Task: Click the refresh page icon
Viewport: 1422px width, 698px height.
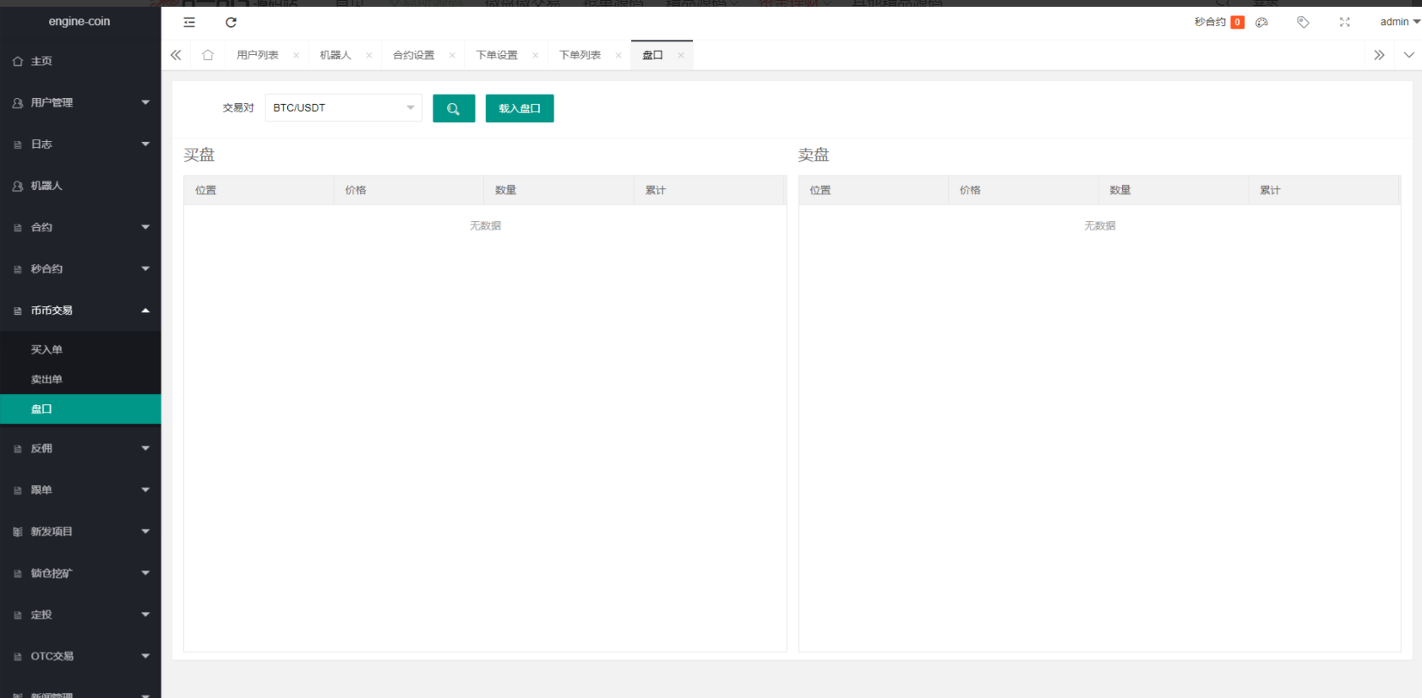Action: 231,23
